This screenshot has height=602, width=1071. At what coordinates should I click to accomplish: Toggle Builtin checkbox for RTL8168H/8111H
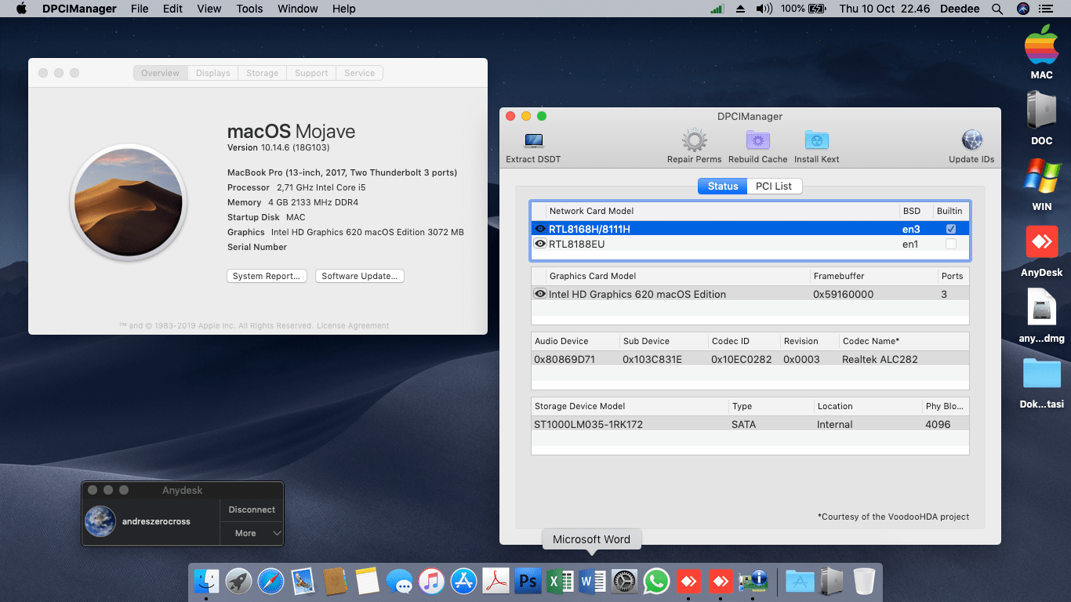[950, 229]
